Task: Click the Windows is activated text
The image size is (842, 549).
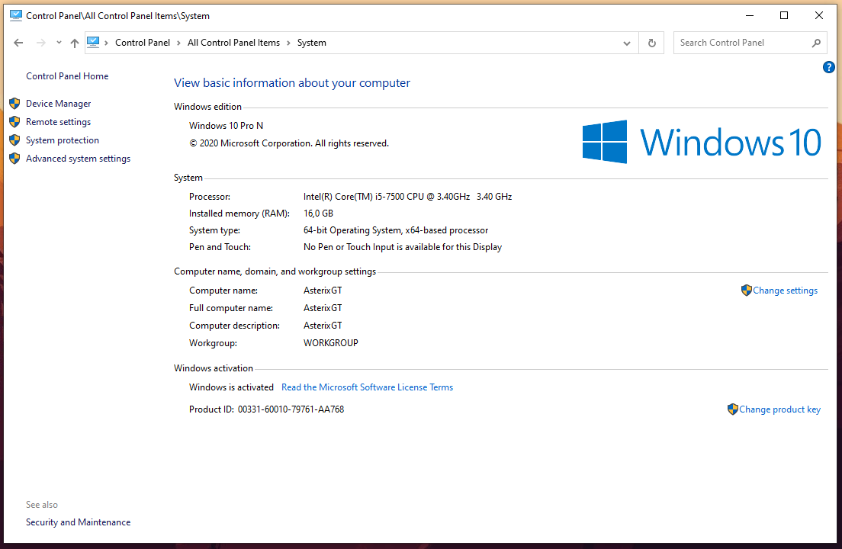Action: point(231,387)
